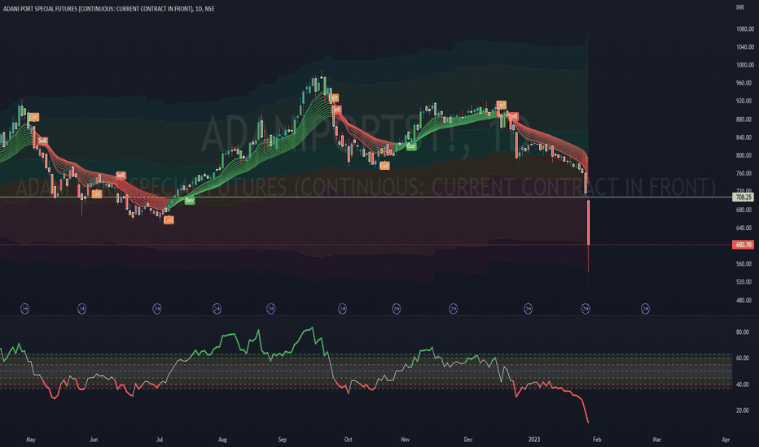Click the rollover marker just before Feb
The height and width of the screenshot is (447, 759).
586,308
